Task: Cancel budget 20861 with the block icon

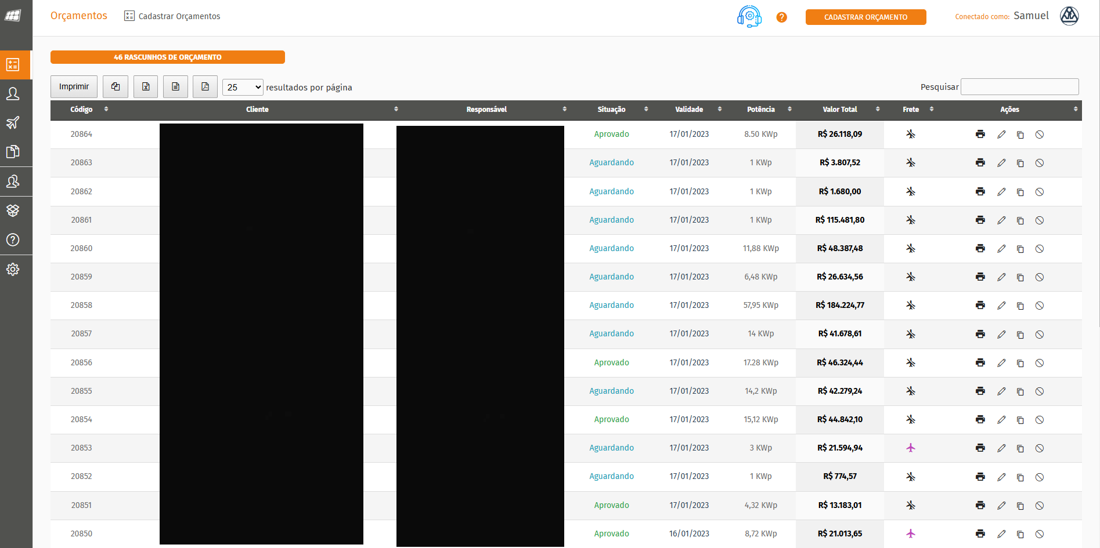Action: coord(1040,220)
